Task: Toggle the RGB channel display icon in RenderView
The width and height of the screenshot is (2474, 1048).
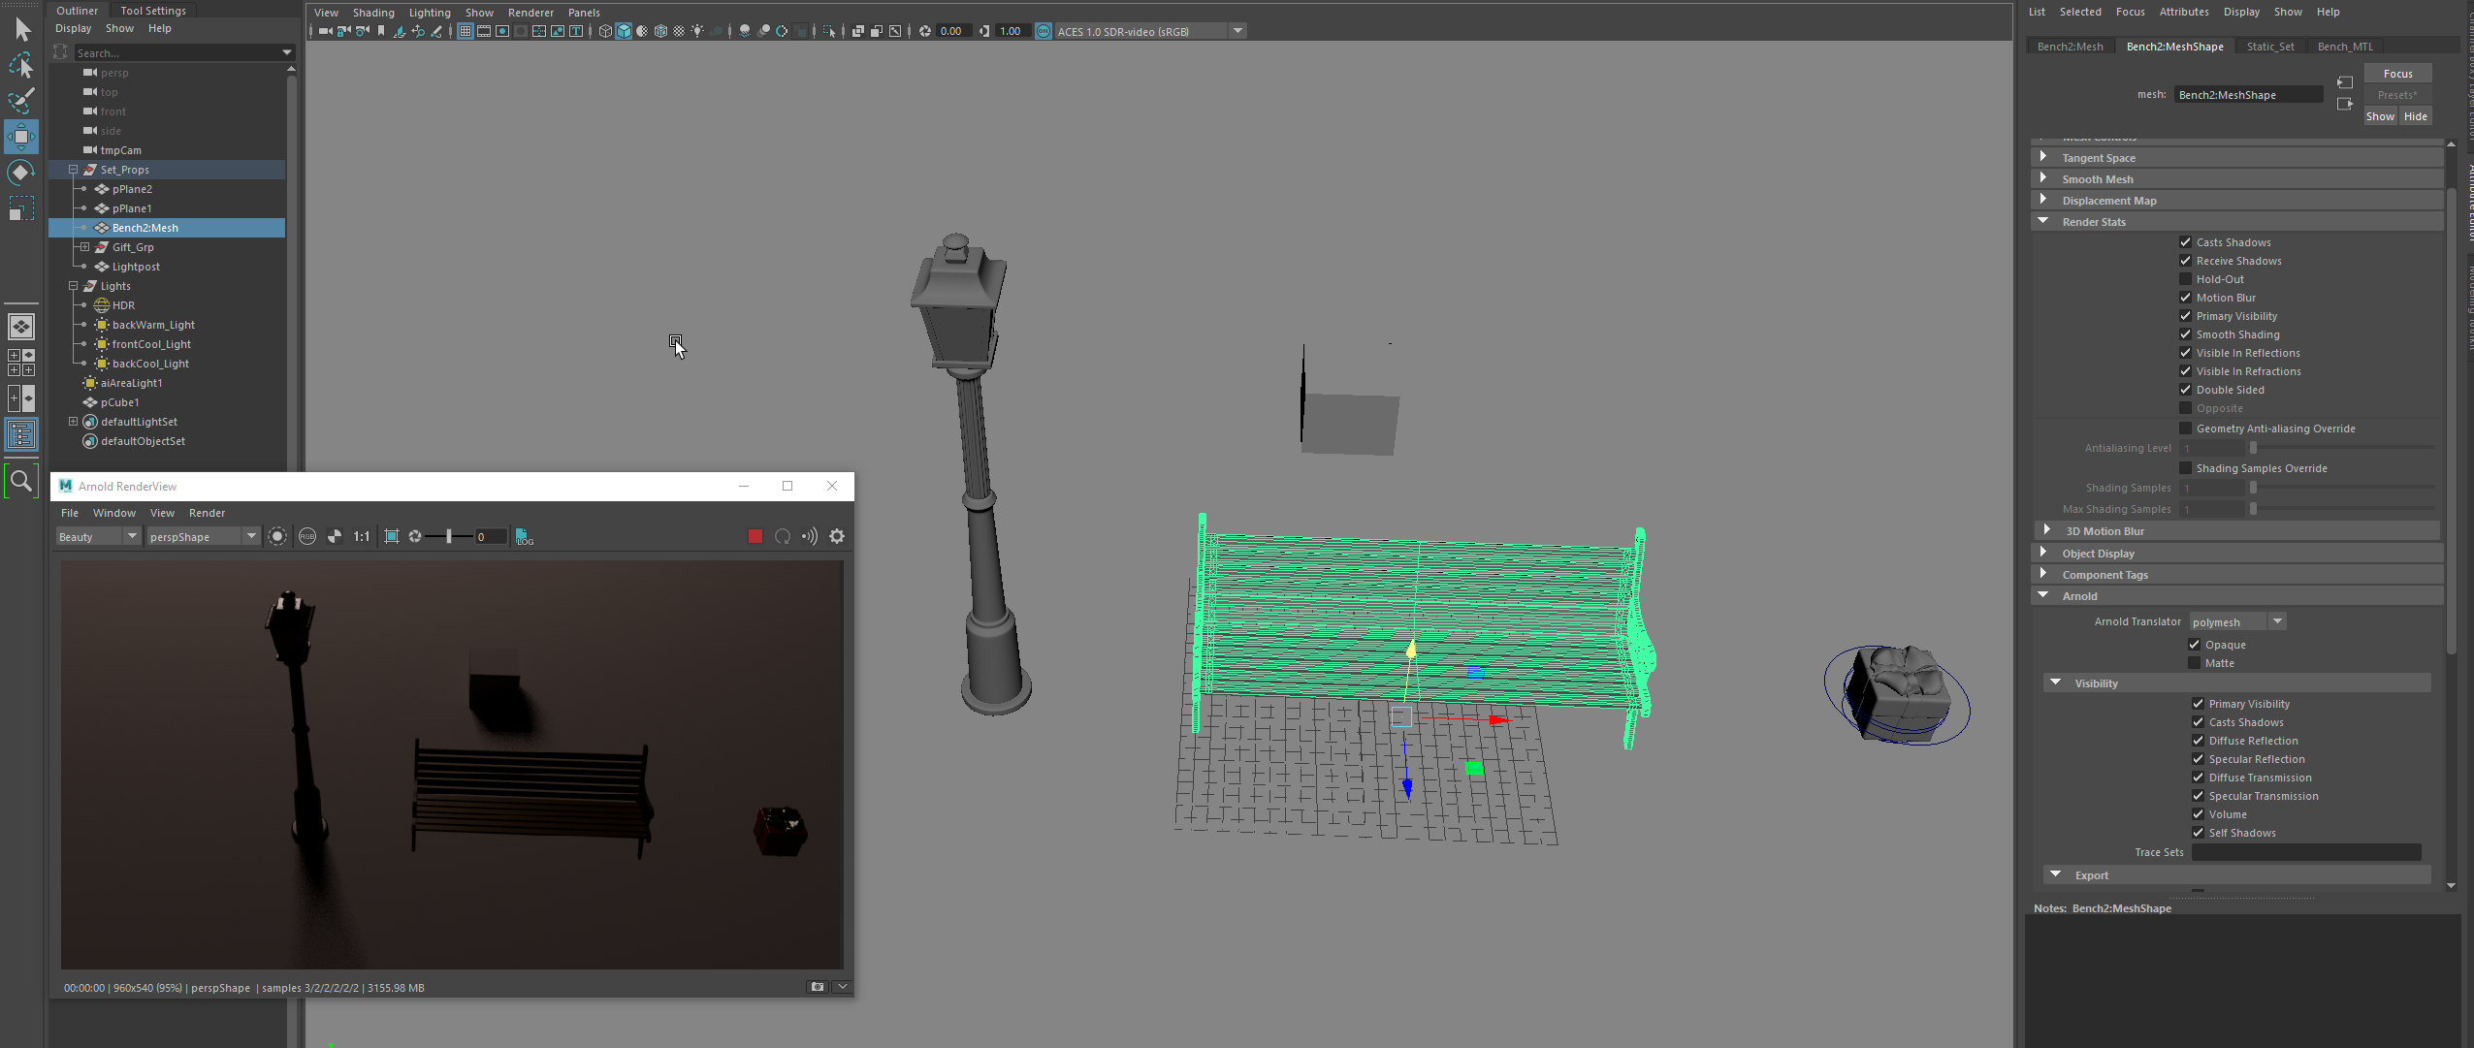Action: 307,536
